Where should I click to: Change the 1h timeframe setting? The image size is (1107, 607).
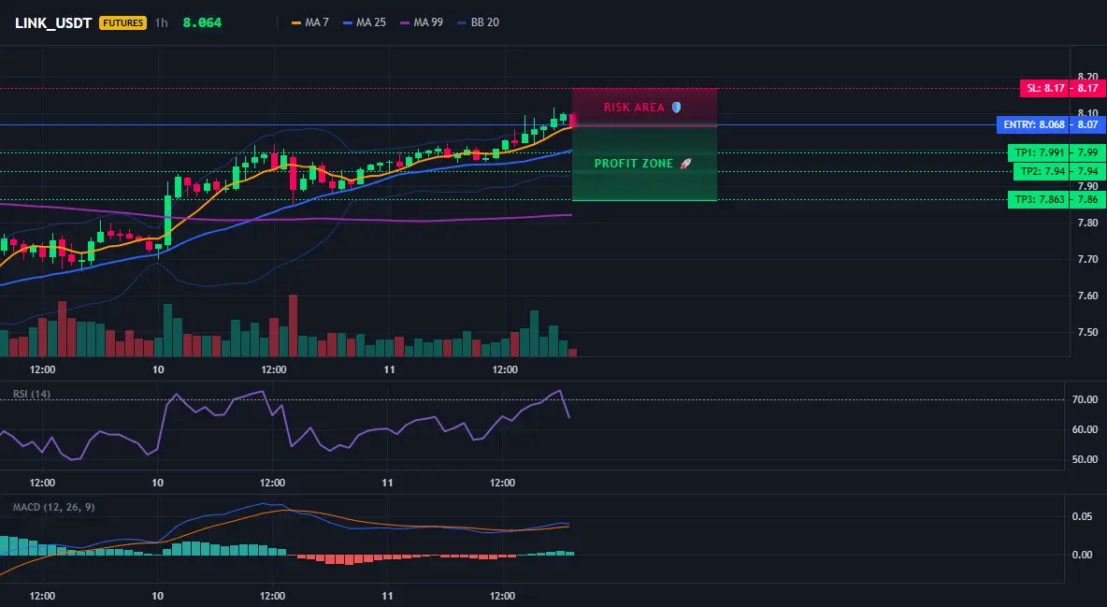[162, 22]
